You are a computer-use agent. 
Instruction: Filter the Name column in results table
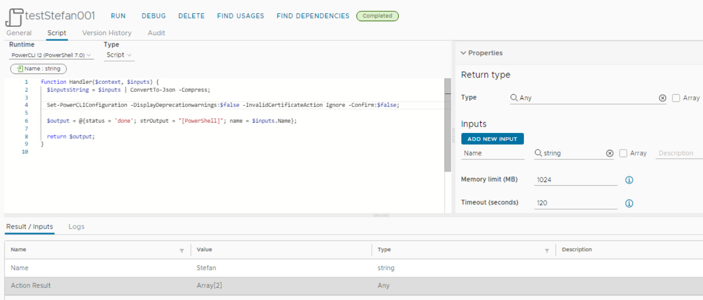(x=182, y=250)
